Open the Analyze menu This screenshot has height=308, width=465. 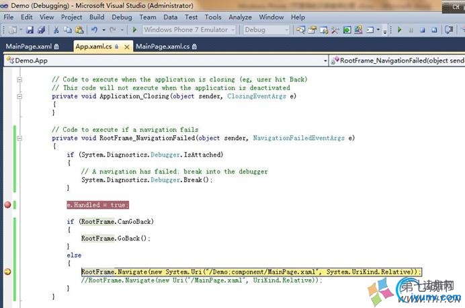[x=240, y=17]
